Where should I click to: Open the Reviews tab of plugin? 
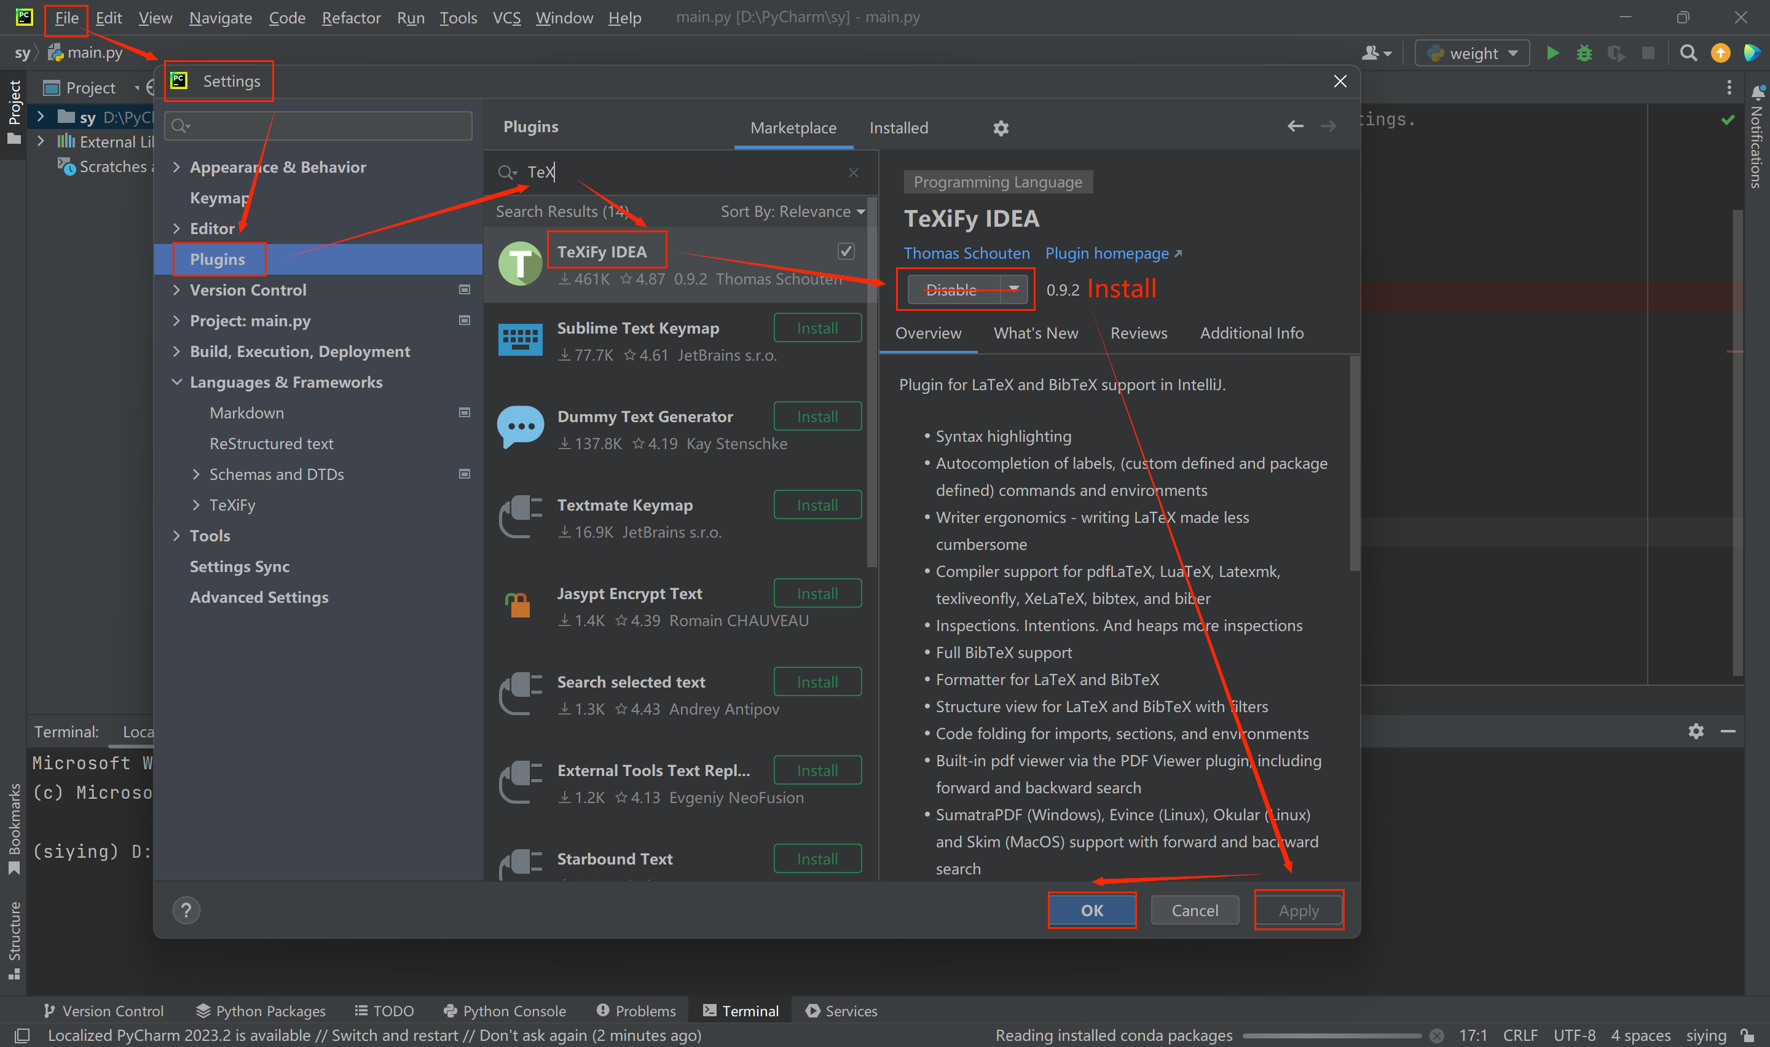[1138, 333]
